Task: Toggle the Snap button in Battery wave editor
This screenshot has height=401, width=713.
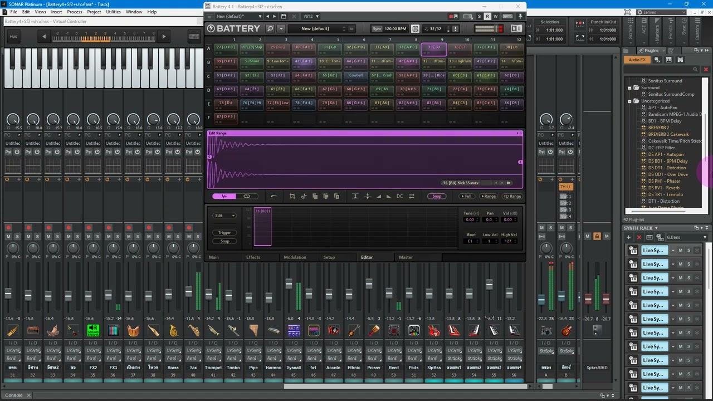Action: pyautogui.click(x=437, y=196)
